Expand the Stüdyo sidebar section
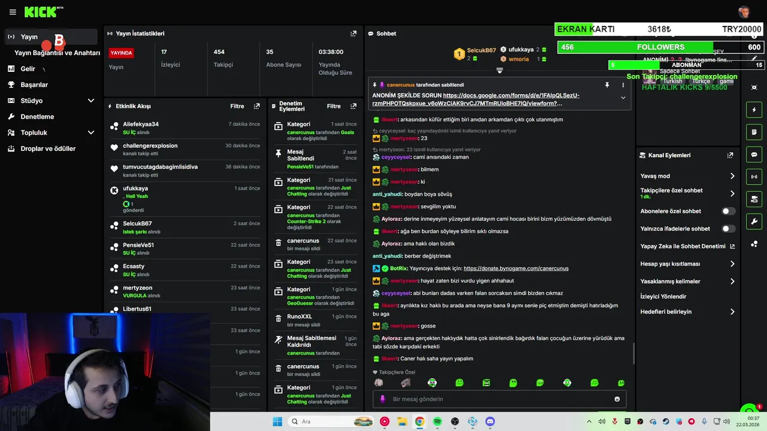Viewport: 767px width, 431px height. 91,101
